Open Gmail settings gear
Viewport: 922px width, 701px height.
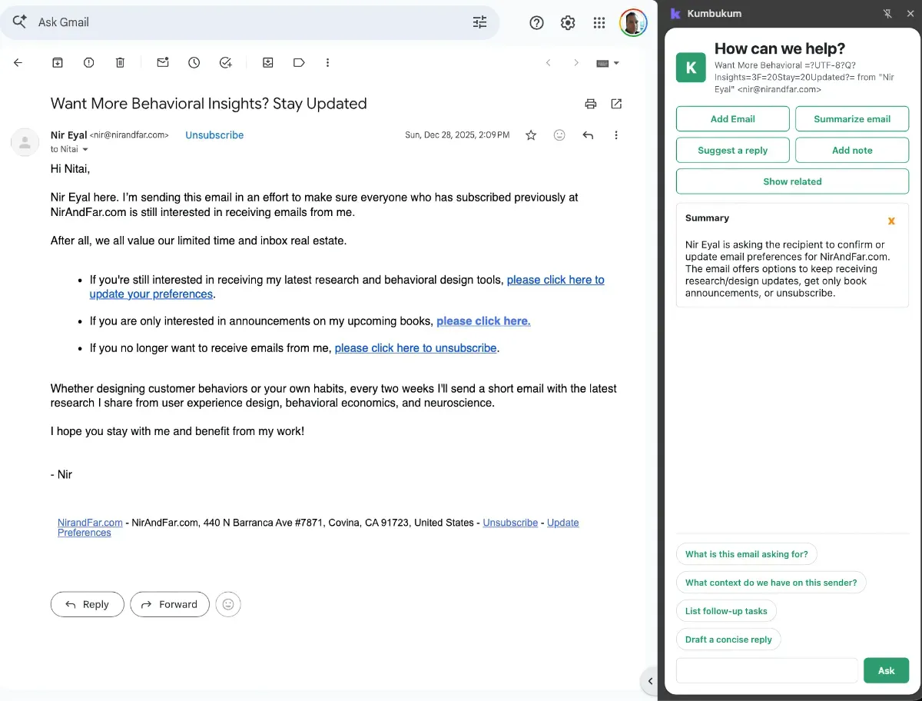568,23
